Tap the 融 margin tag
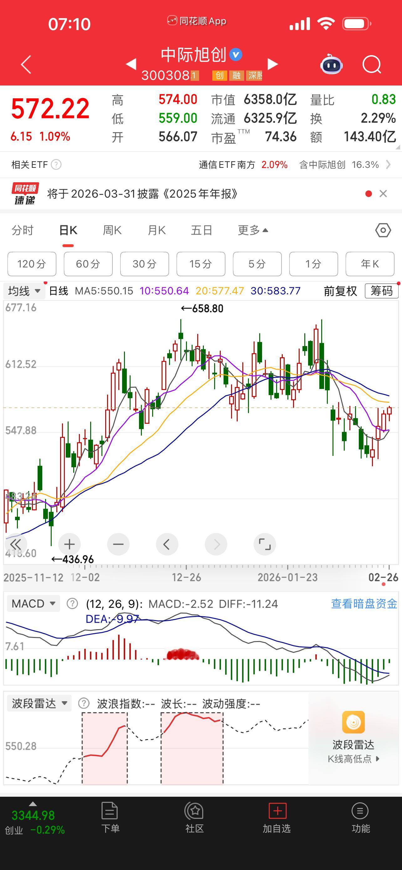 pyautogui.click(x=236, y=75)
